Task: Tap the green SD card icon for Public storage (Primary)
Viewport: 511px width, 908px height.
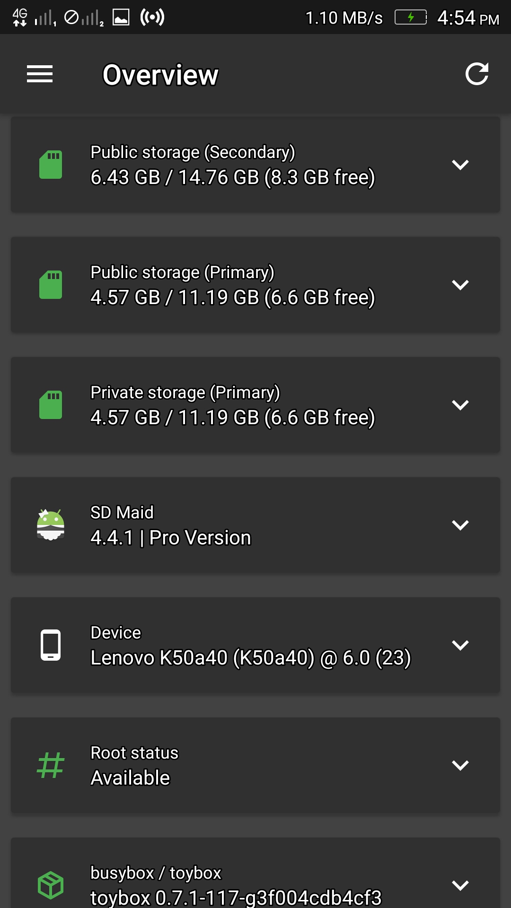Action: (x=51, y=285)
